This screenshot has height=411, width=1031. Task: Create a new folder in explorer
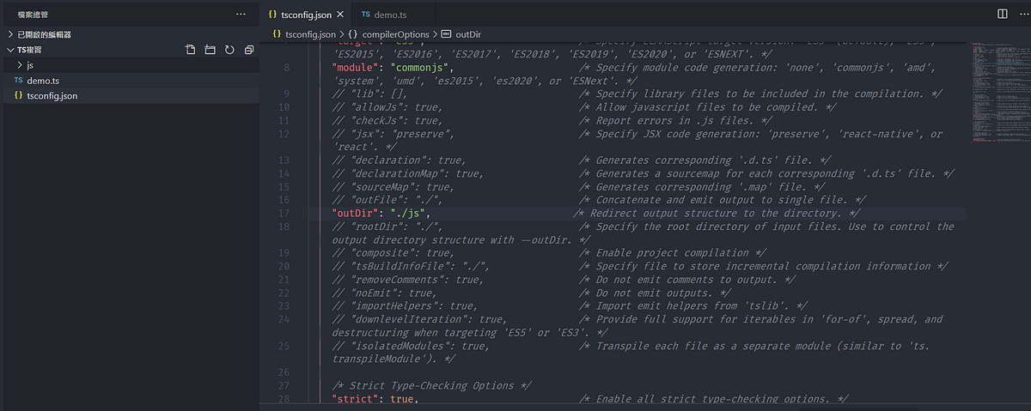click(210, 50)
